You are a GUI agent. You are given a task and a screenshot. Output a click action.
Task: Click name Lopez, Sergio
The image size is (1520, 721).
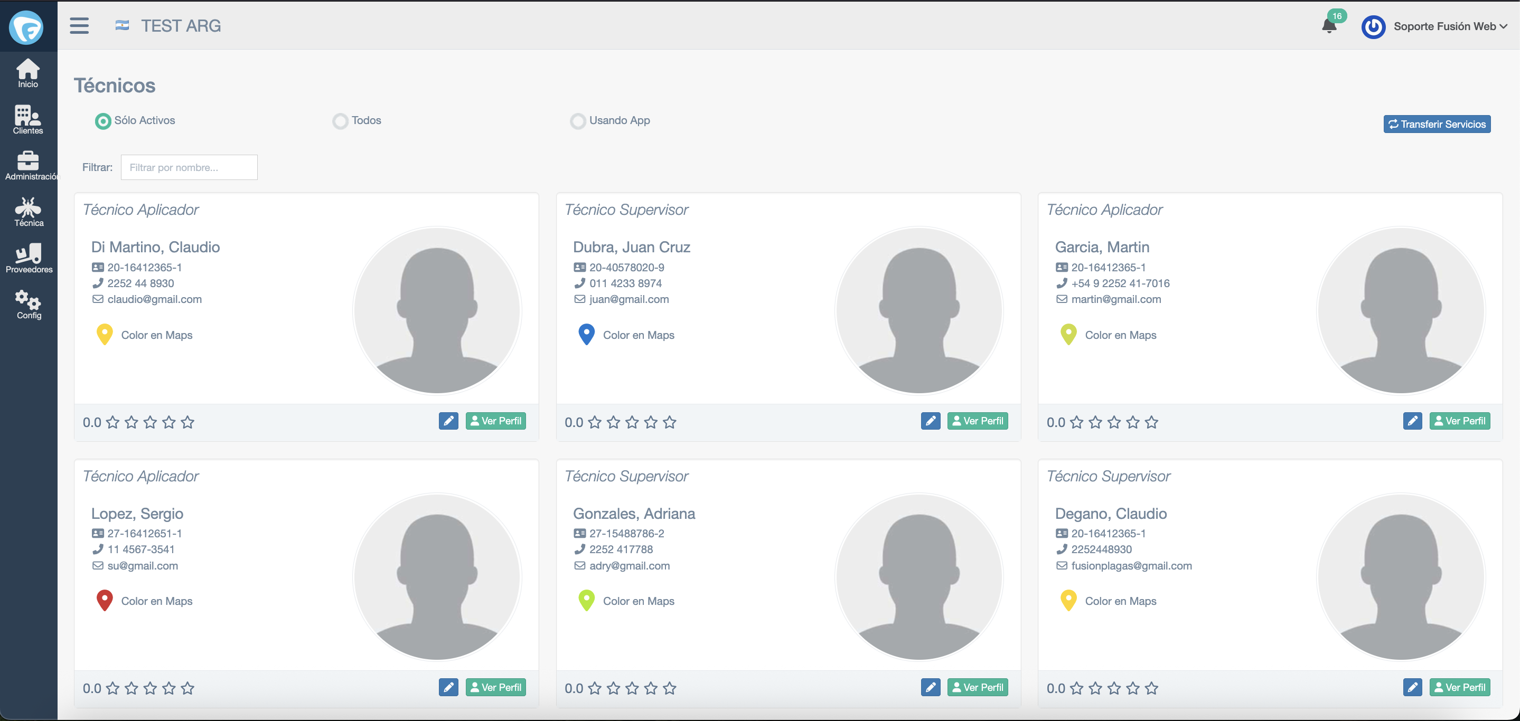point(137,514)
